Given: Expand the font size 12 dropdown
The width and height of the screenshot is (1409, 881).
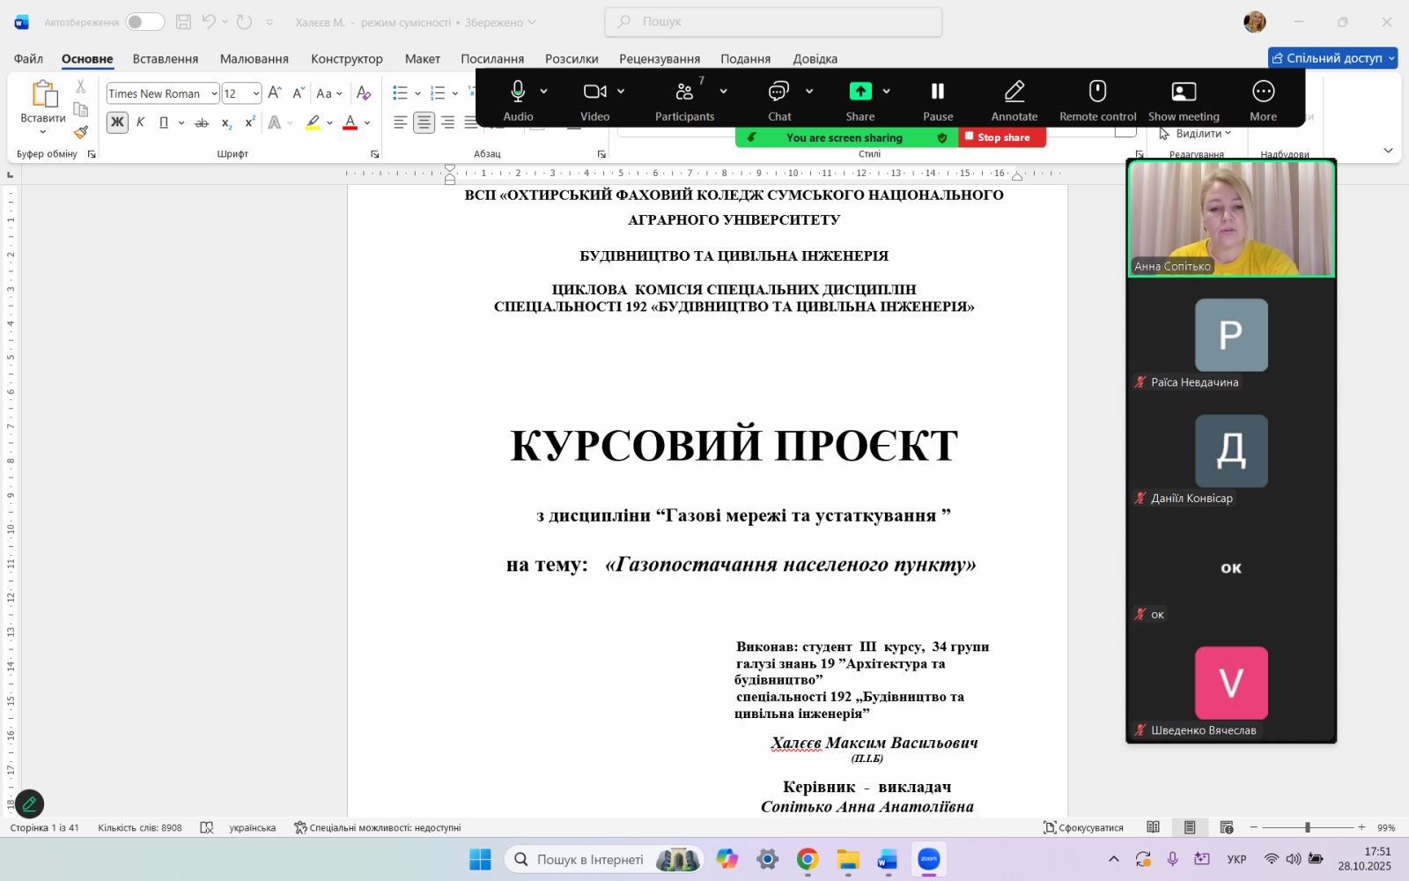Looking at the screenshot, I should (255, 93).
